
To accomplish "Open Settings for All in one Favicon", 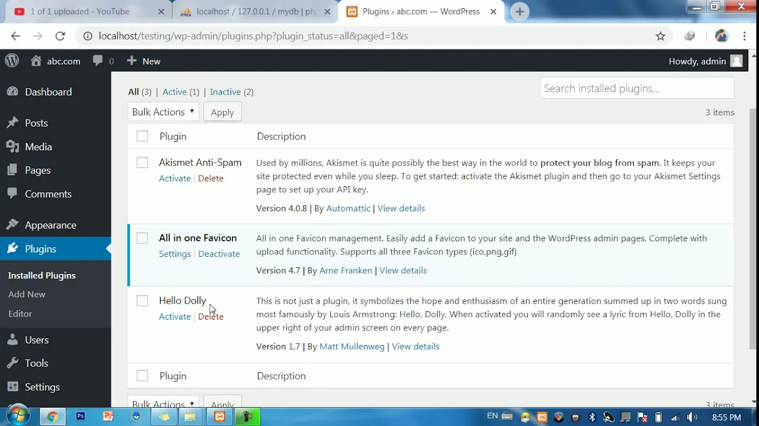I will (175, 254).
